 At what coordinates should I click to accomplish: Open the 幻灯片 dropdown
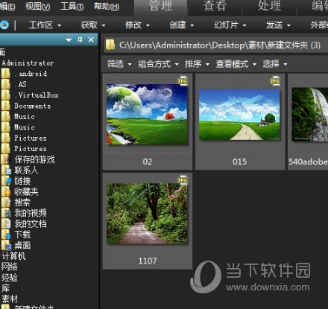230,25
